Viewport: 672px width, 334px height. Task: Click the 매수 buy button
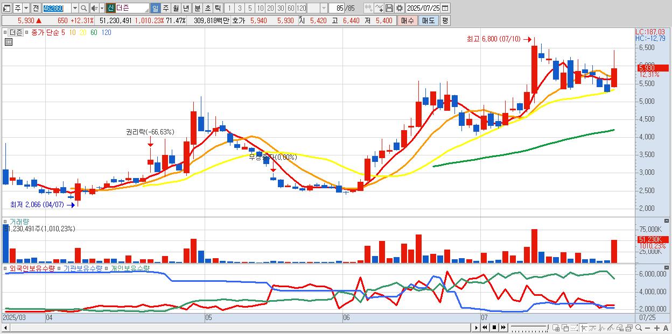(408, 20)
